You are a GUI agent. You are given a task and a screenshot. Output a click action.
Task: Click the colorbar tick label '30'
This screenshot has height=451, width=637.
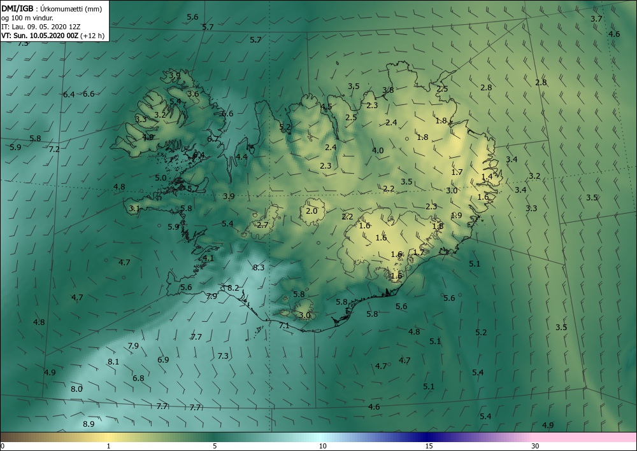pyautogui.click(x=536, y=446)
